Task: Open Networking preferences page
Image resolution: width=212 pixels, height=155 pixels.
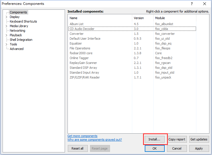Action: [17, 31]
